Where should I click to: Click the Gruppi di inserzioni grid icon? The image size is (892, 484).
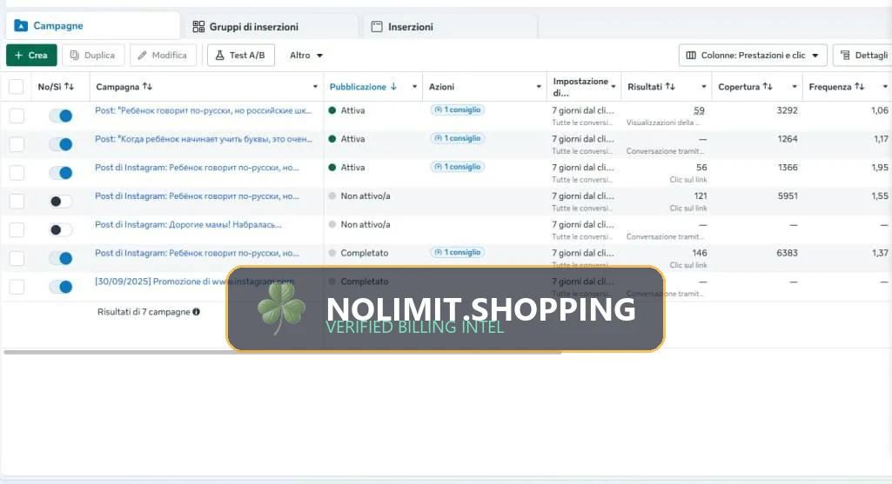tap(198, 27)
